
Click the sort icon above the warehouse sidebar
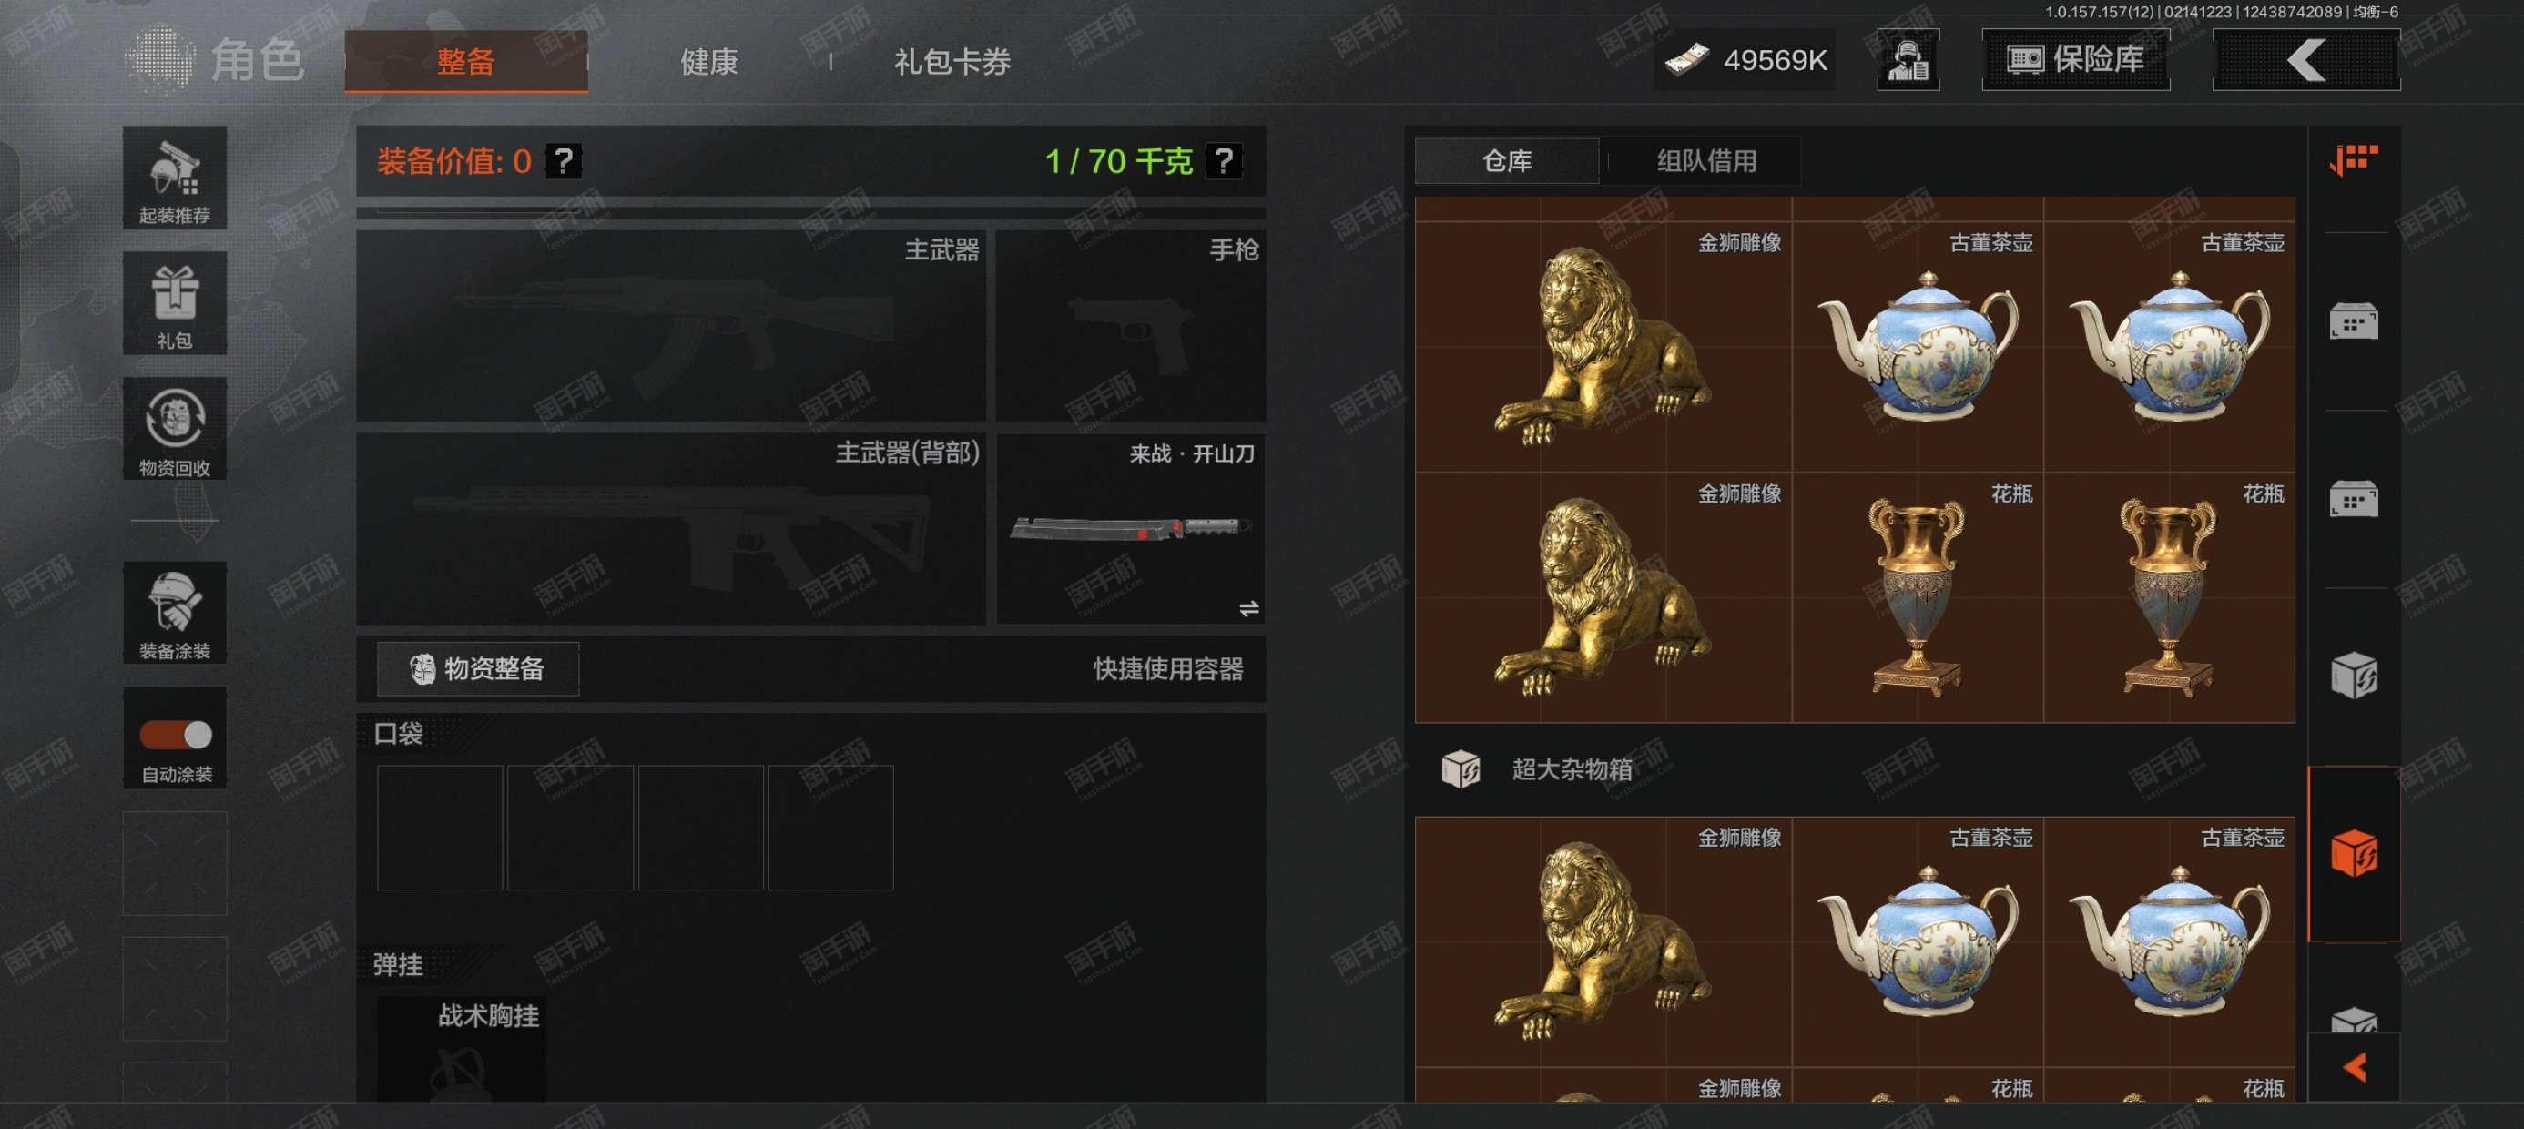coord(2354,158)
